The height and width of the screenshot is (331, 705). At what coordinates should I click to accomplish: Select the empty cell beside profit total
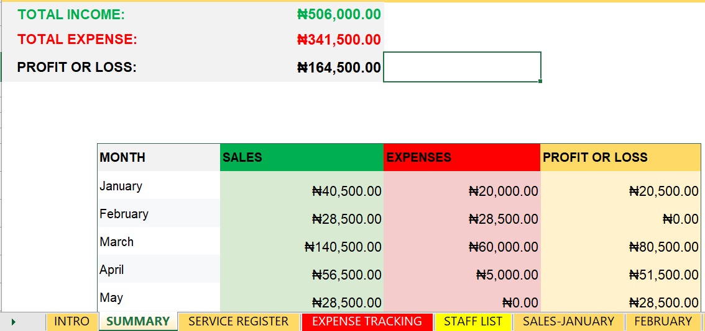(x=462, y=67)
